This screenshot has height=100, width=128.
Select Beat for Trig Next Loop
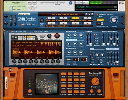tap(26, 25)
